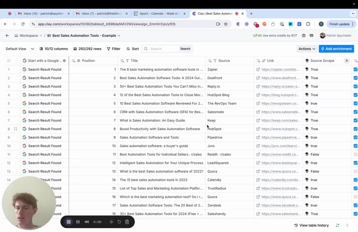
Task: Stop the screen recording
Action: coord(69,222)
